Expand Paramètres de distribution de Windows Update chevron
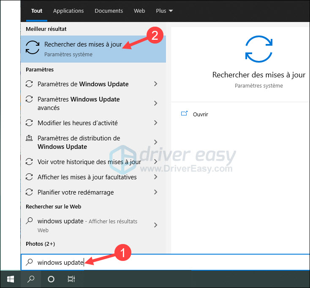This screenshot has width=310, height=288. point(155,142)
